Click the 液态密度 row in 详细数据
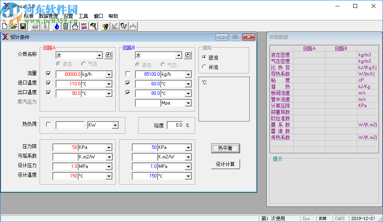Viewport: 383px width, 222px height. [x=324, y=55]
